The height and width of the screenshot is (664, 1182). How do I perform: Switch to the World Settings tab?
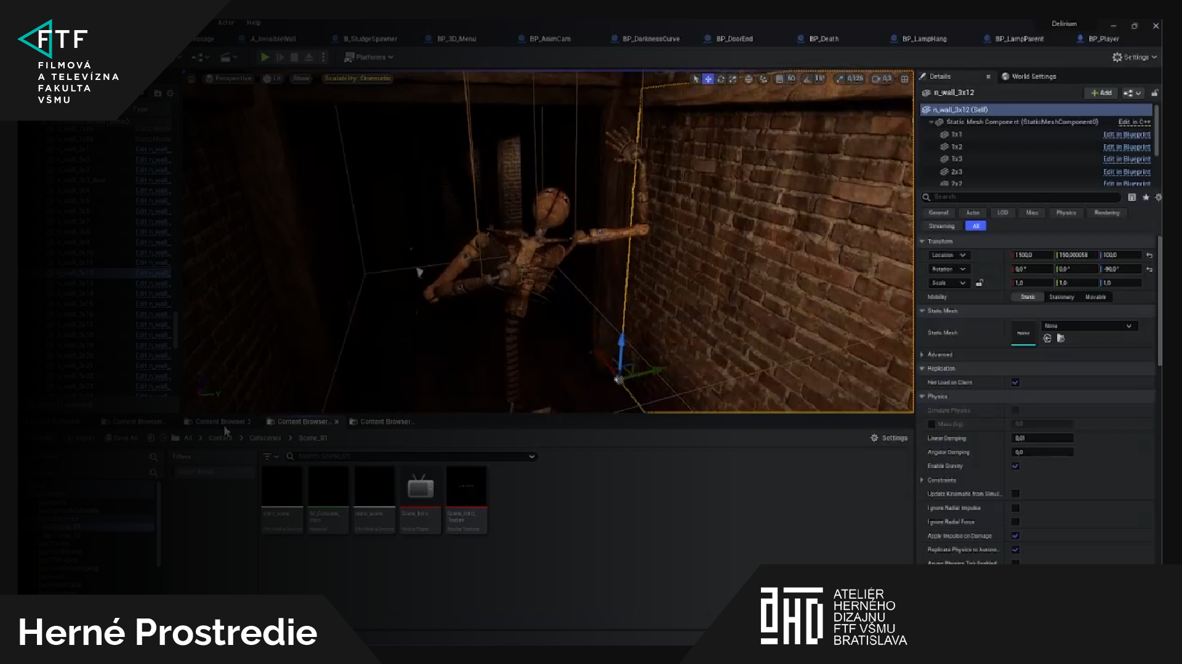pos(1033,76)
